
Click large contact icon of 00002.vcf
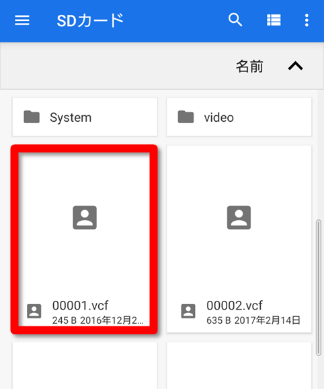point(239,217)
